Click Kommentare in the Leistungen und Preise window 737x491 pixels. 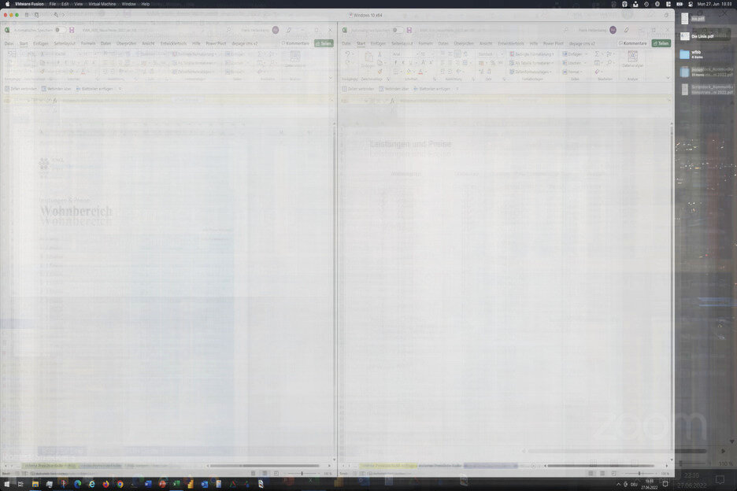tap(632, 44)
